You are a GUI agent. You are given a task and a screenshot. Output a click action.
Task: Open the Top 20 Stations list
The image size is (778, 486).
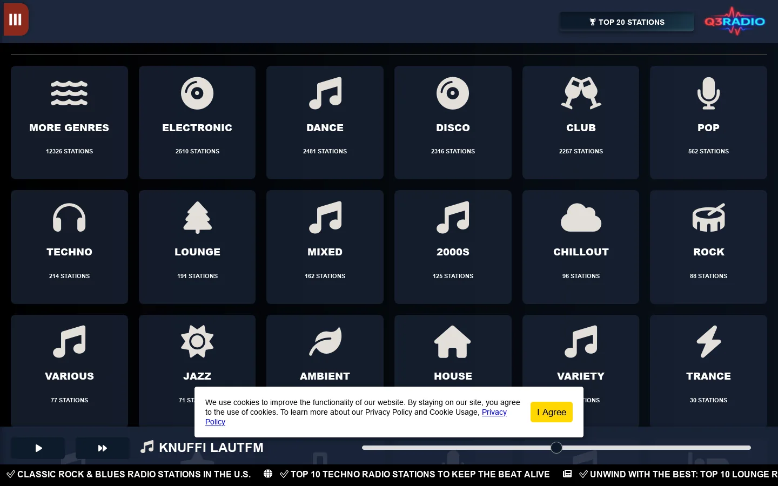tap(627, 22)
